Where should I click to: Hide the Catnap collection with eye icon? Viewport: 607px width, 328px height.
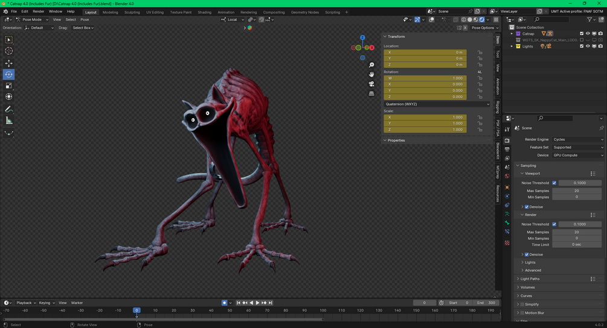click(x=588, y=34)
